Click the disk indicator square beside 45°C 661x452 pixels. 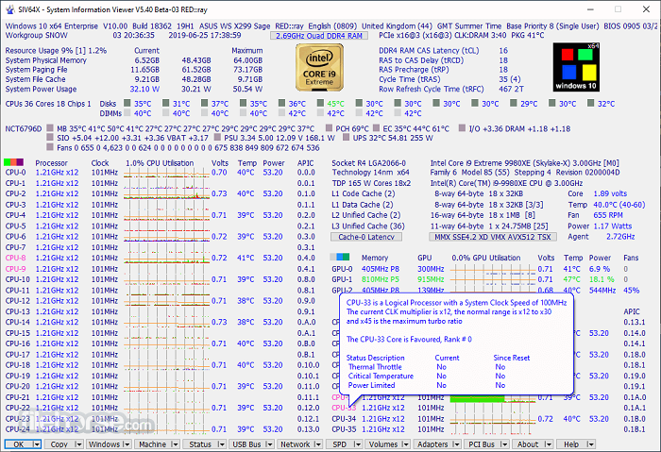321,103
